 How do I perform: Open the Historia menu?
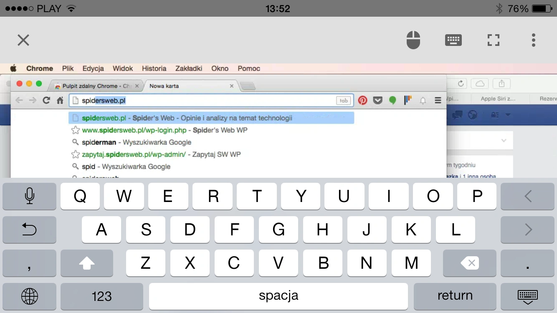click(154, 68)
